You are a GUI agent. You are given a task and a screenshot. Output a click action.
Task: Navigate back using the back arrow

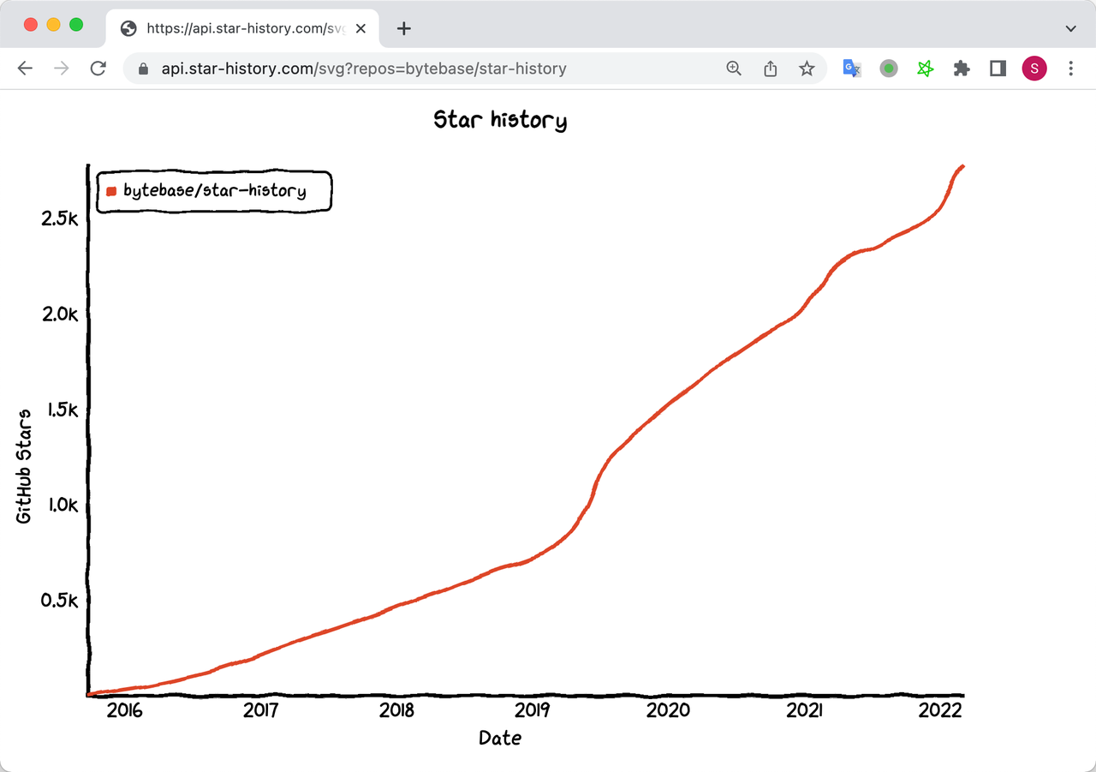coord(25,69)
